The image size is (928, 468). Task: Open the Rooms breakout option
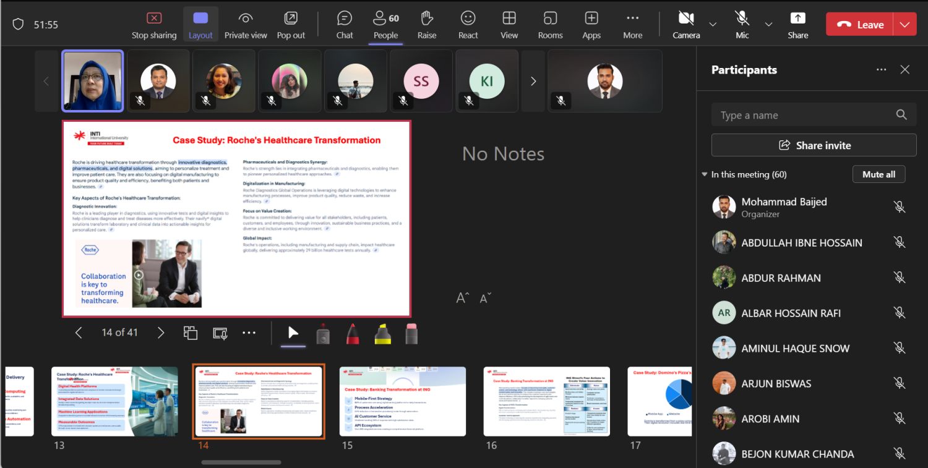tap(550, 25)
